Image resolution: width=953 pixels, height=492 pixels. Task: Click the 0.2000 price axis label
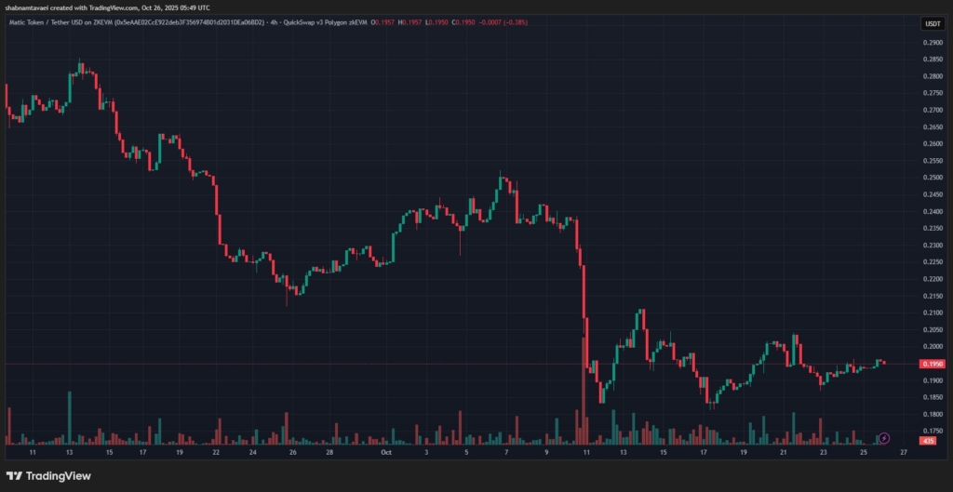[x=932, y=347]
